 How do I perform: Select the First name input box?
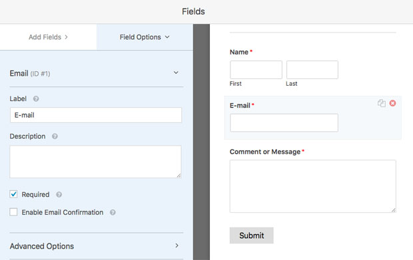pos(256,70)
